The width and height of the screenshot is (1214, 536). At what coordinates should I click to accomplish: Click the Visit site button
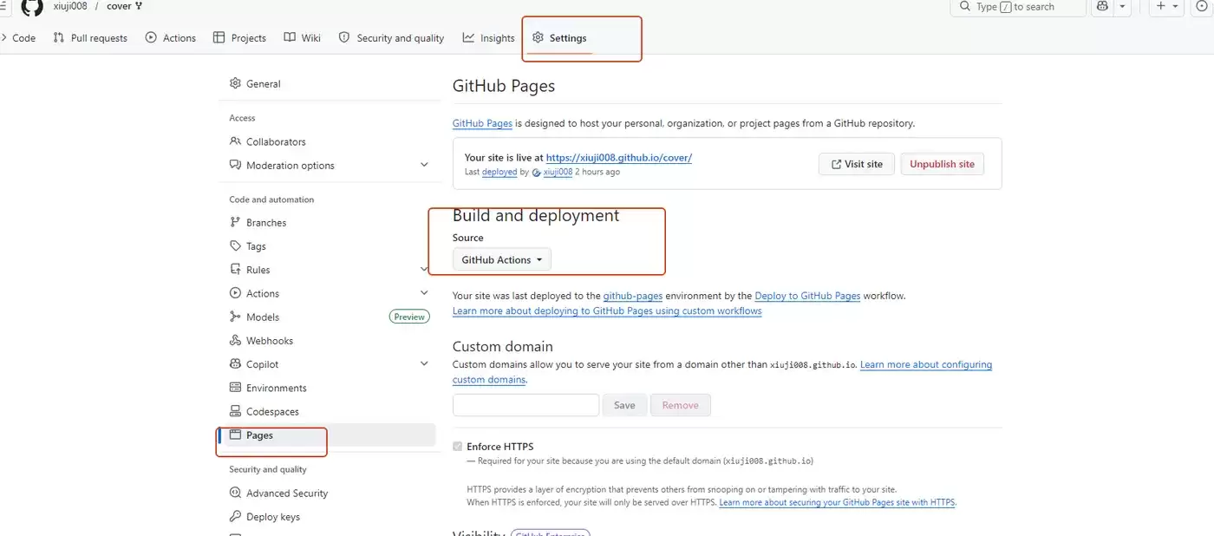coord(857,164)
